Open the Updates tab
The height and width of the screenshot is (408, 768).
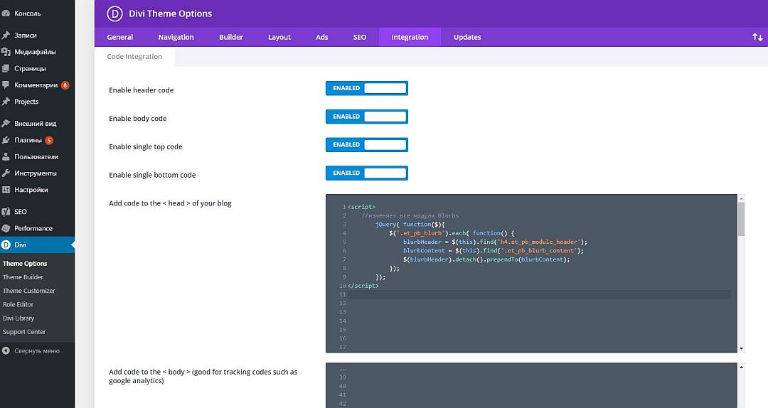click(x=467, y=37)
